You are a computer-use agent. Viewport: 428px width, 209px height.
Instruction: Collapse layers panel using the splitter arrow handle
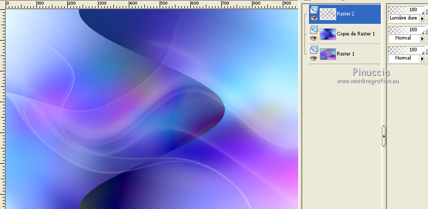pyautogui.click(x=384, y=136)
